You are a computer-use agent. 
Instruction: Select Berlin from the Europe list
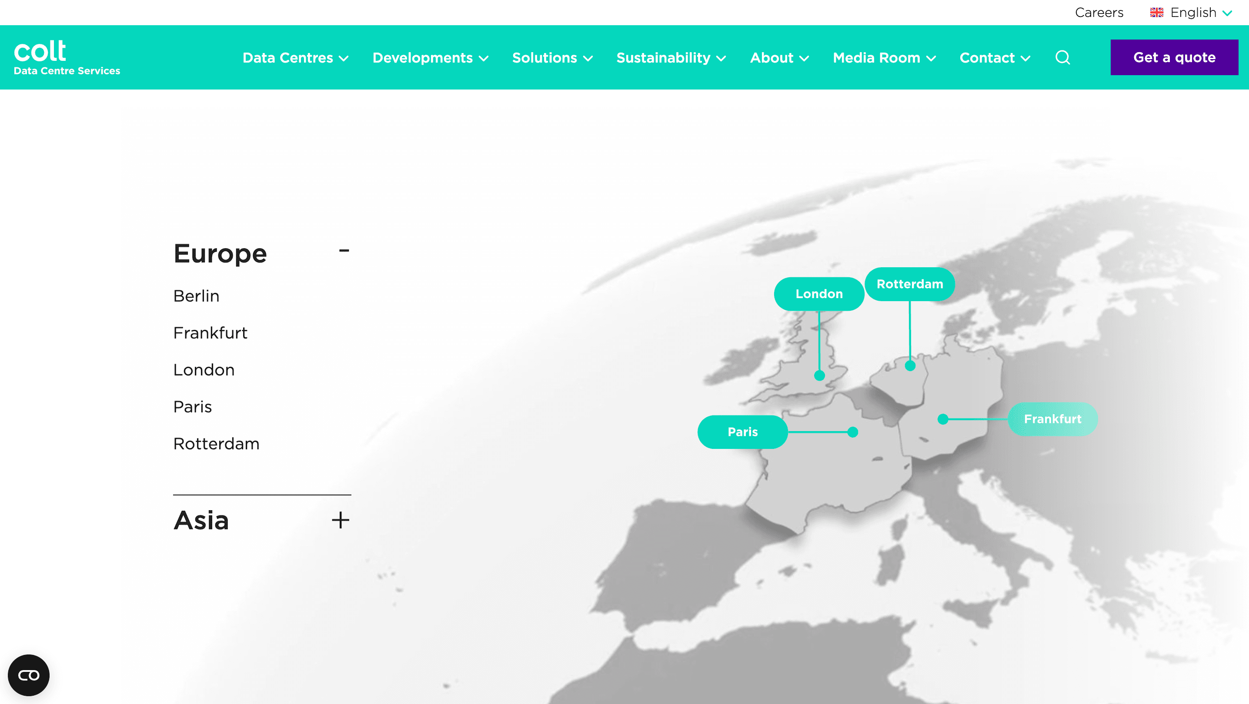(196, 296)
